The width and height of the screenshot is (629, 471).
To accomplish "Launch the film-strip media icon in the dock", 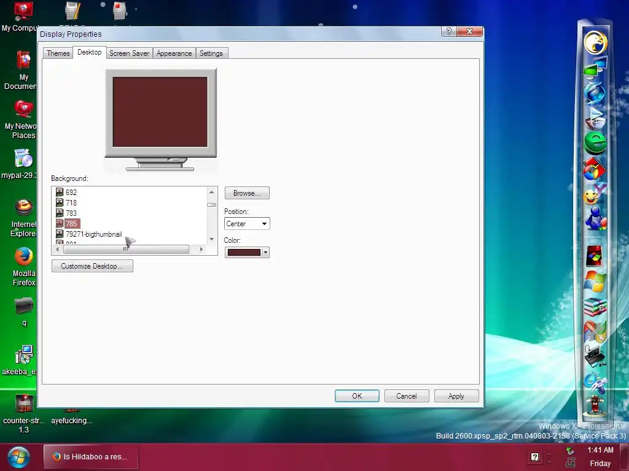I will coord(595,168).
